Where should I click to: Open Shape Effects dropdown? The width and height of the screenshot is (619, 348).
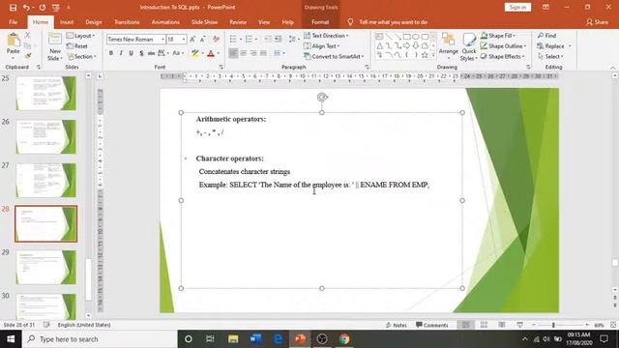point(503,56)
